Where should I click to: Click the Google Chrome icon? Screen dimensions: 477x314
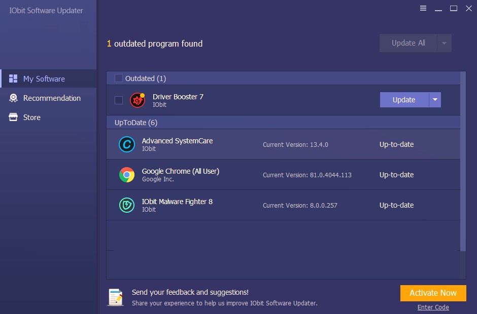pos(126,175)
